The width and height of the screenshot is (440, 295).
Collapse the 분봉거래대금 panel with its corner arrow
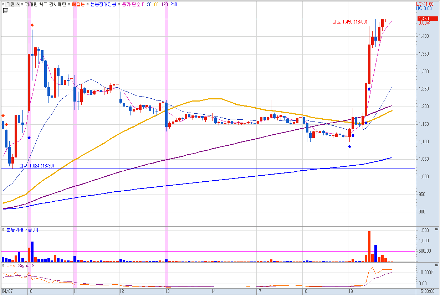437,230
